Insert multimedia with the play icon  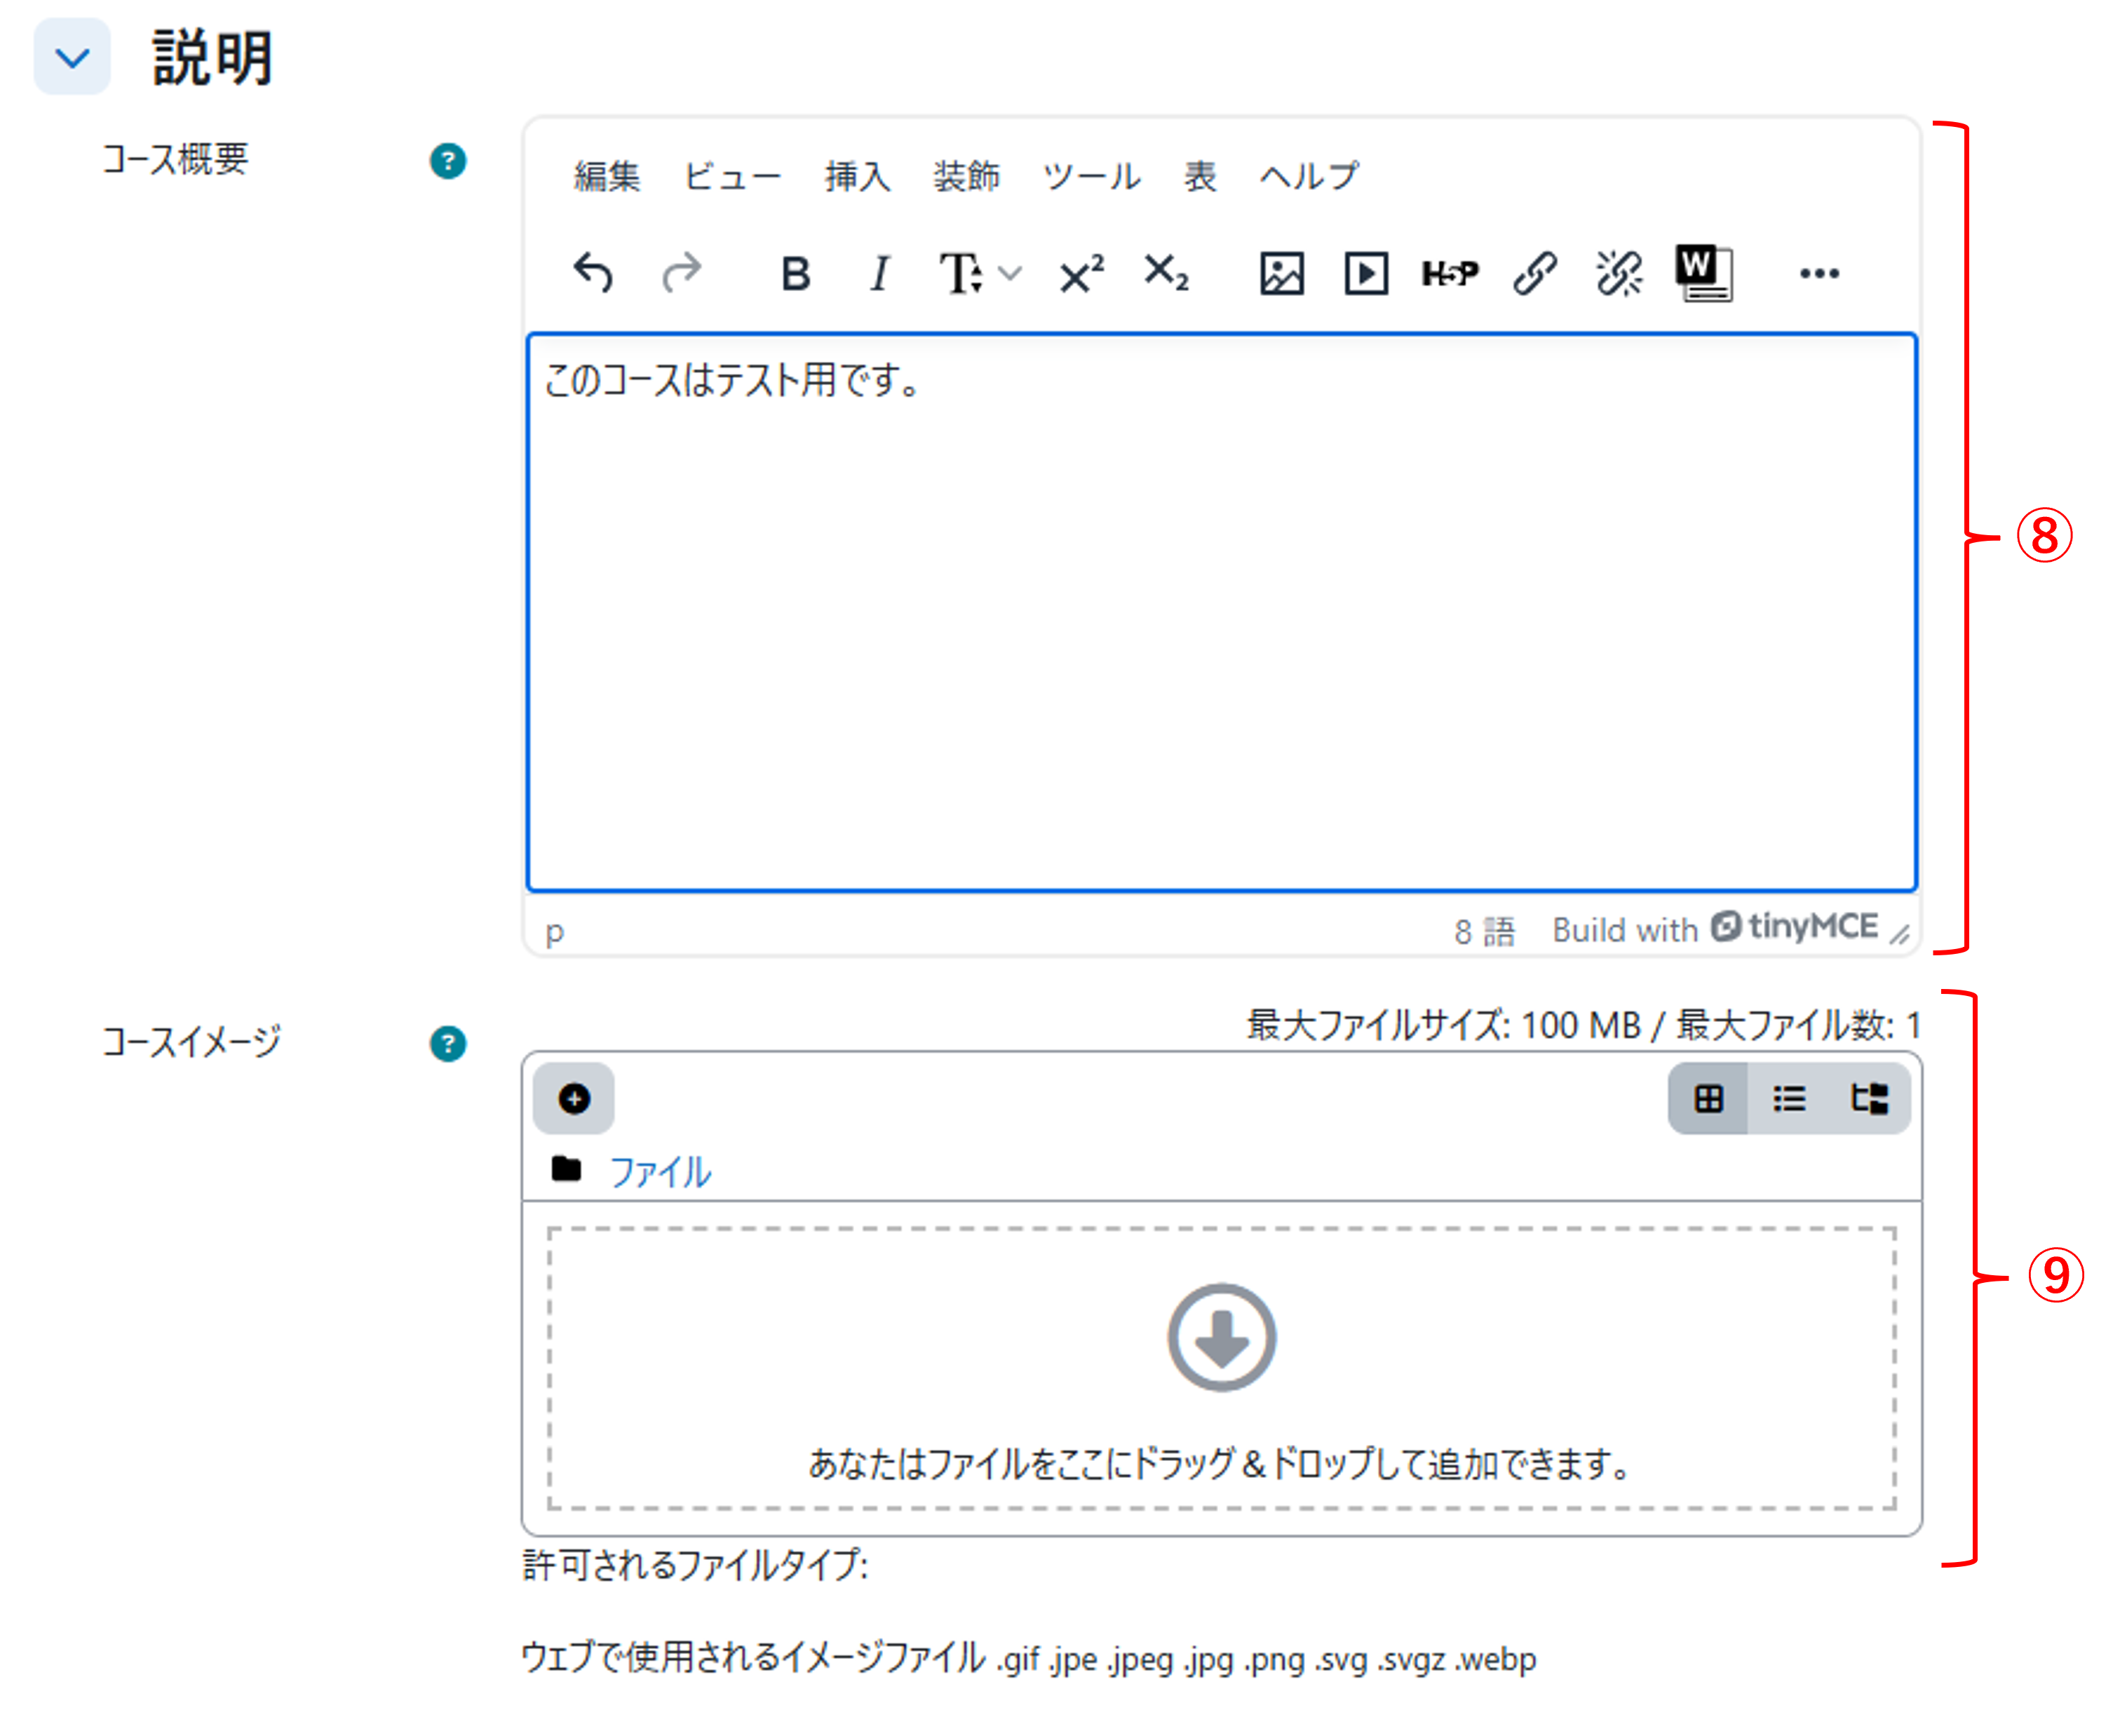[x=1366, y=273]
